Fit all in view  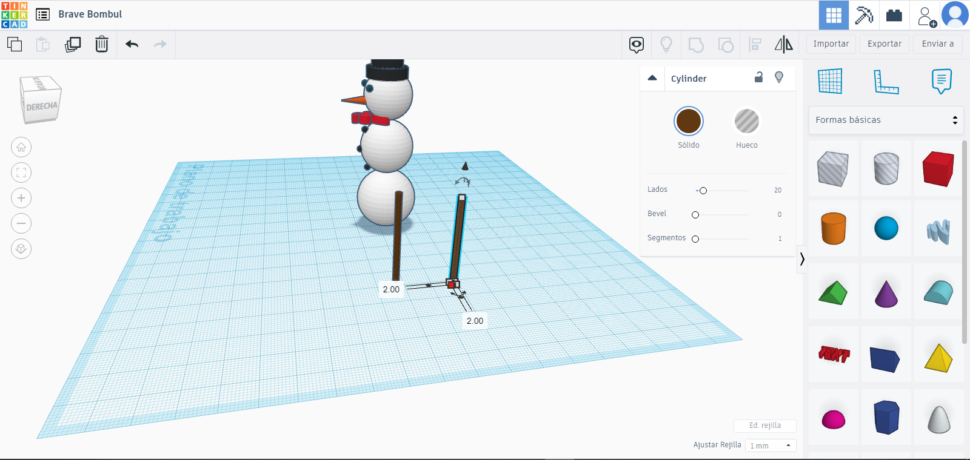tap(21, 172)
